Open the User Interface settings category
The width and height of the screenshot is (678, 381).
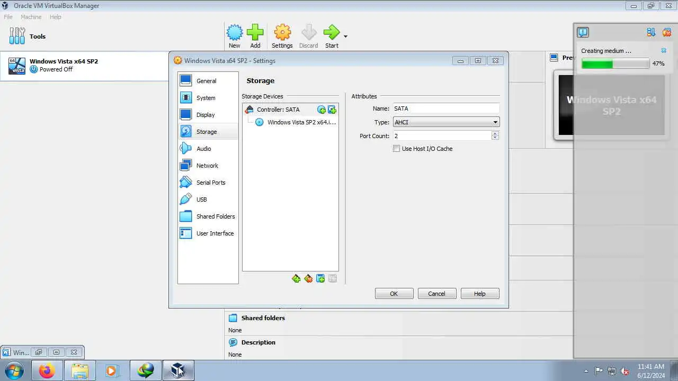point(208,233)
